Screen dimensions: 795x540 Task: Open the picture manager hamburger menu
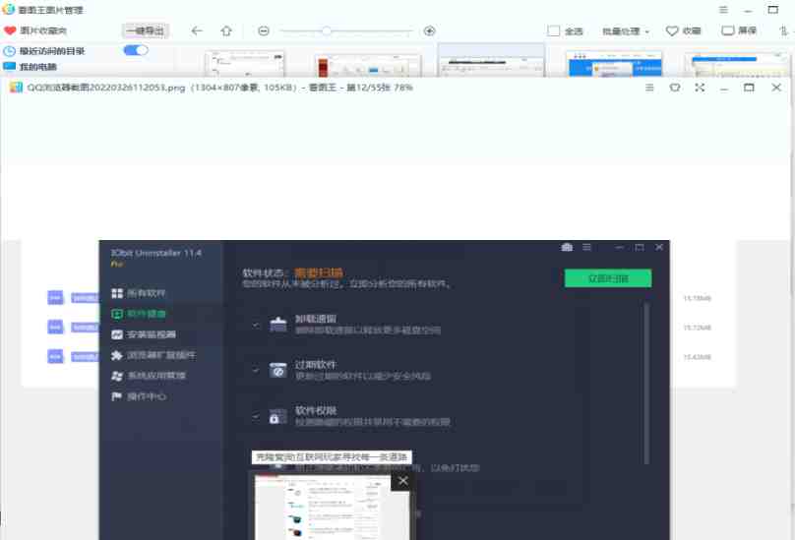click(723, 10)
